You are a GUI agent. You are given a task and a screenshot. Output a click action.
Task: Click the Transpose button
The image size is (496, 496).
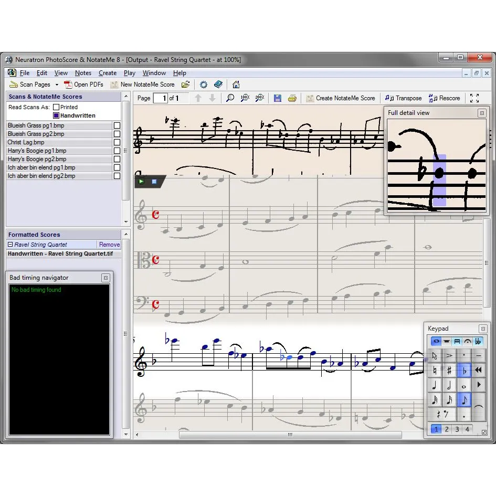[x=403, y=98]
